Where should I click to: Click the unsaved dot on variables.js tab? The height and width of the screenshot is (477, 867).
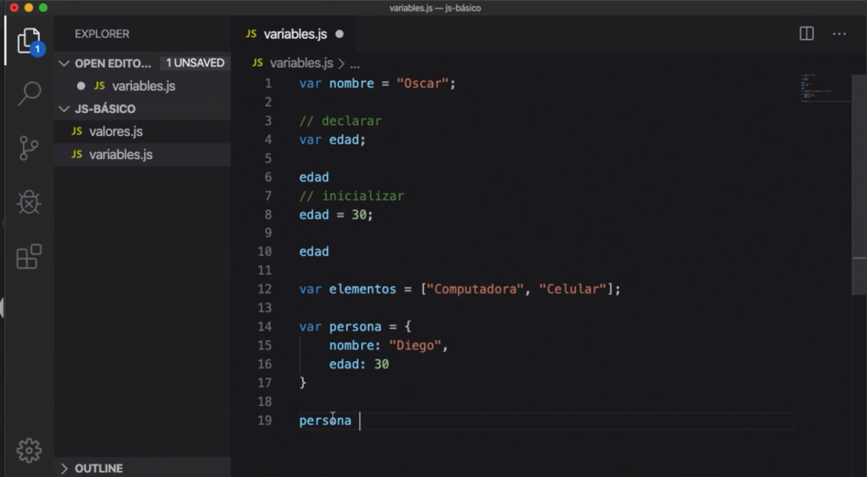pyautogui.click(x=339, y=34)
